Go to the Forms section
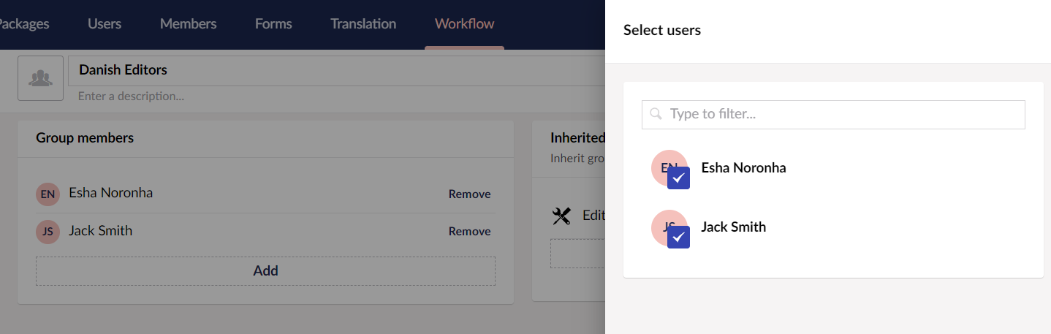The width and height of the screenshot is (1051, 334). coord(273,24)
